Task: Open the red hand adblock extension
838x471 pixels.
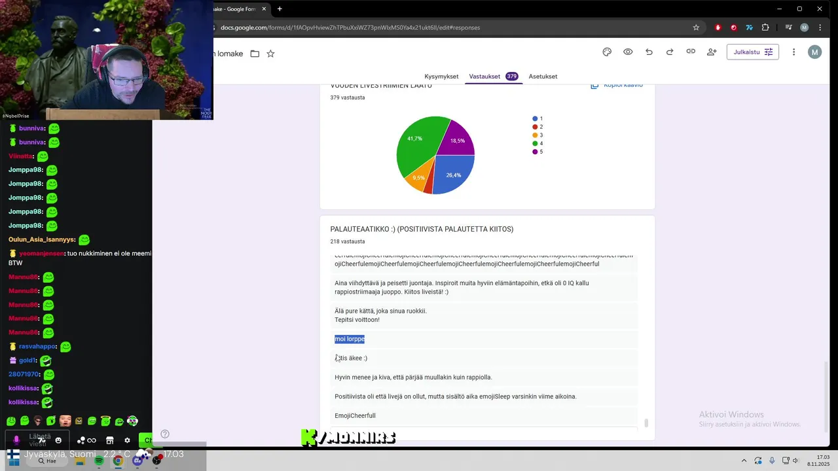Action: [718, 27]
